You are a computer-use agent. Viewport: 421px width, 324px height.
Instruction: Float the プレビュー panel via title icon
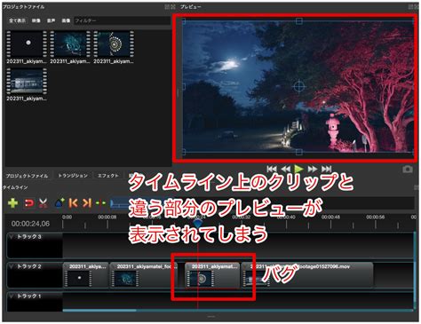[x=411, y=6]
